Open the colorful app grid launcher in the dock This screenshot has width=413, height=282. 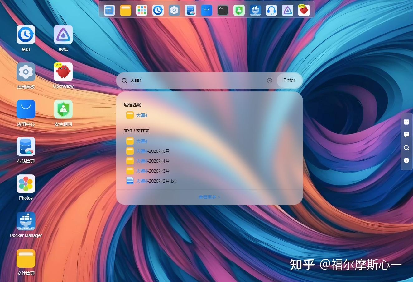(142, 10)
